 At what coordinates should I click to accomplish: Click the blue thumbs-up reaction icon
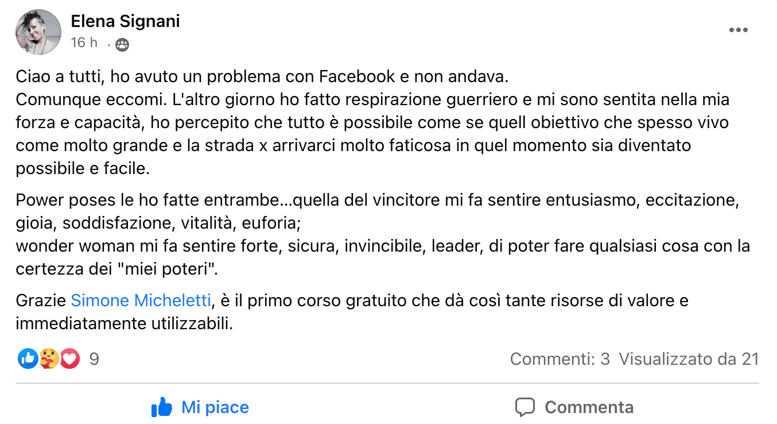(x=28, y=359)
